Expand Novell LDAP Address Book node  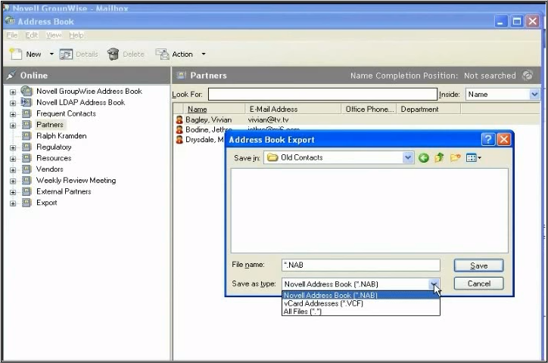pos(13,104)
